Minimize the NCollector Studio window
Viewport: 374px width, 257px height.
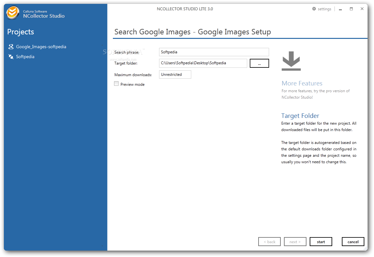[x=340, y=9]
